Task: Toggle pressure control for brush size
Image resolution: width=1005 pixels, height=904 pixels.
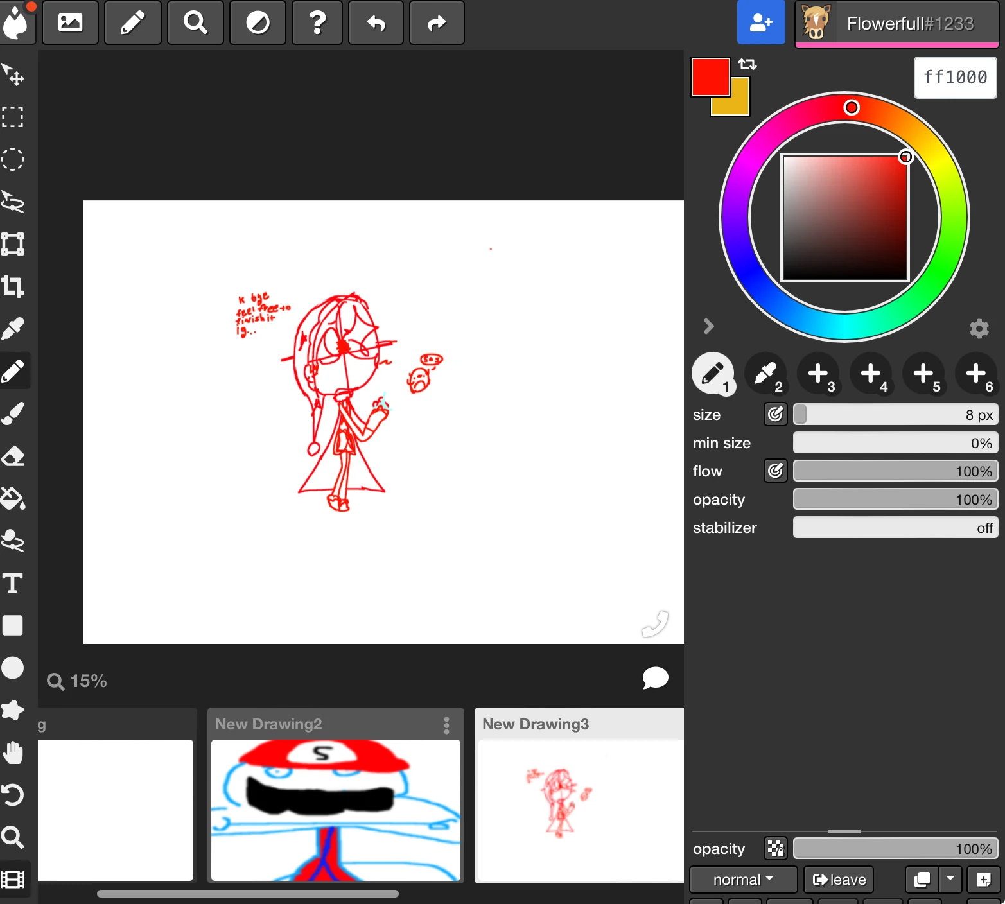Action: click(x=775, y=415)
